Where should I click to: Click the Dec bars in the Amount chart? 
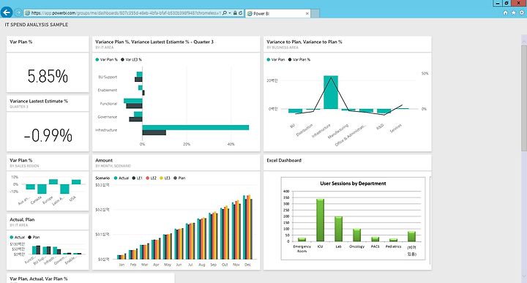[247, 227]
